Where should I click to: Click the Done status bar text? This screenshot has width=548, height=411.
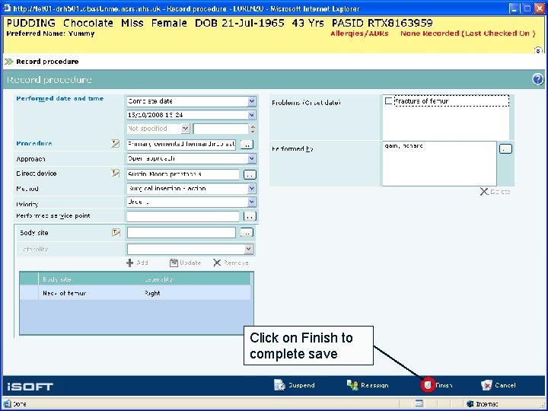point(20,404)
